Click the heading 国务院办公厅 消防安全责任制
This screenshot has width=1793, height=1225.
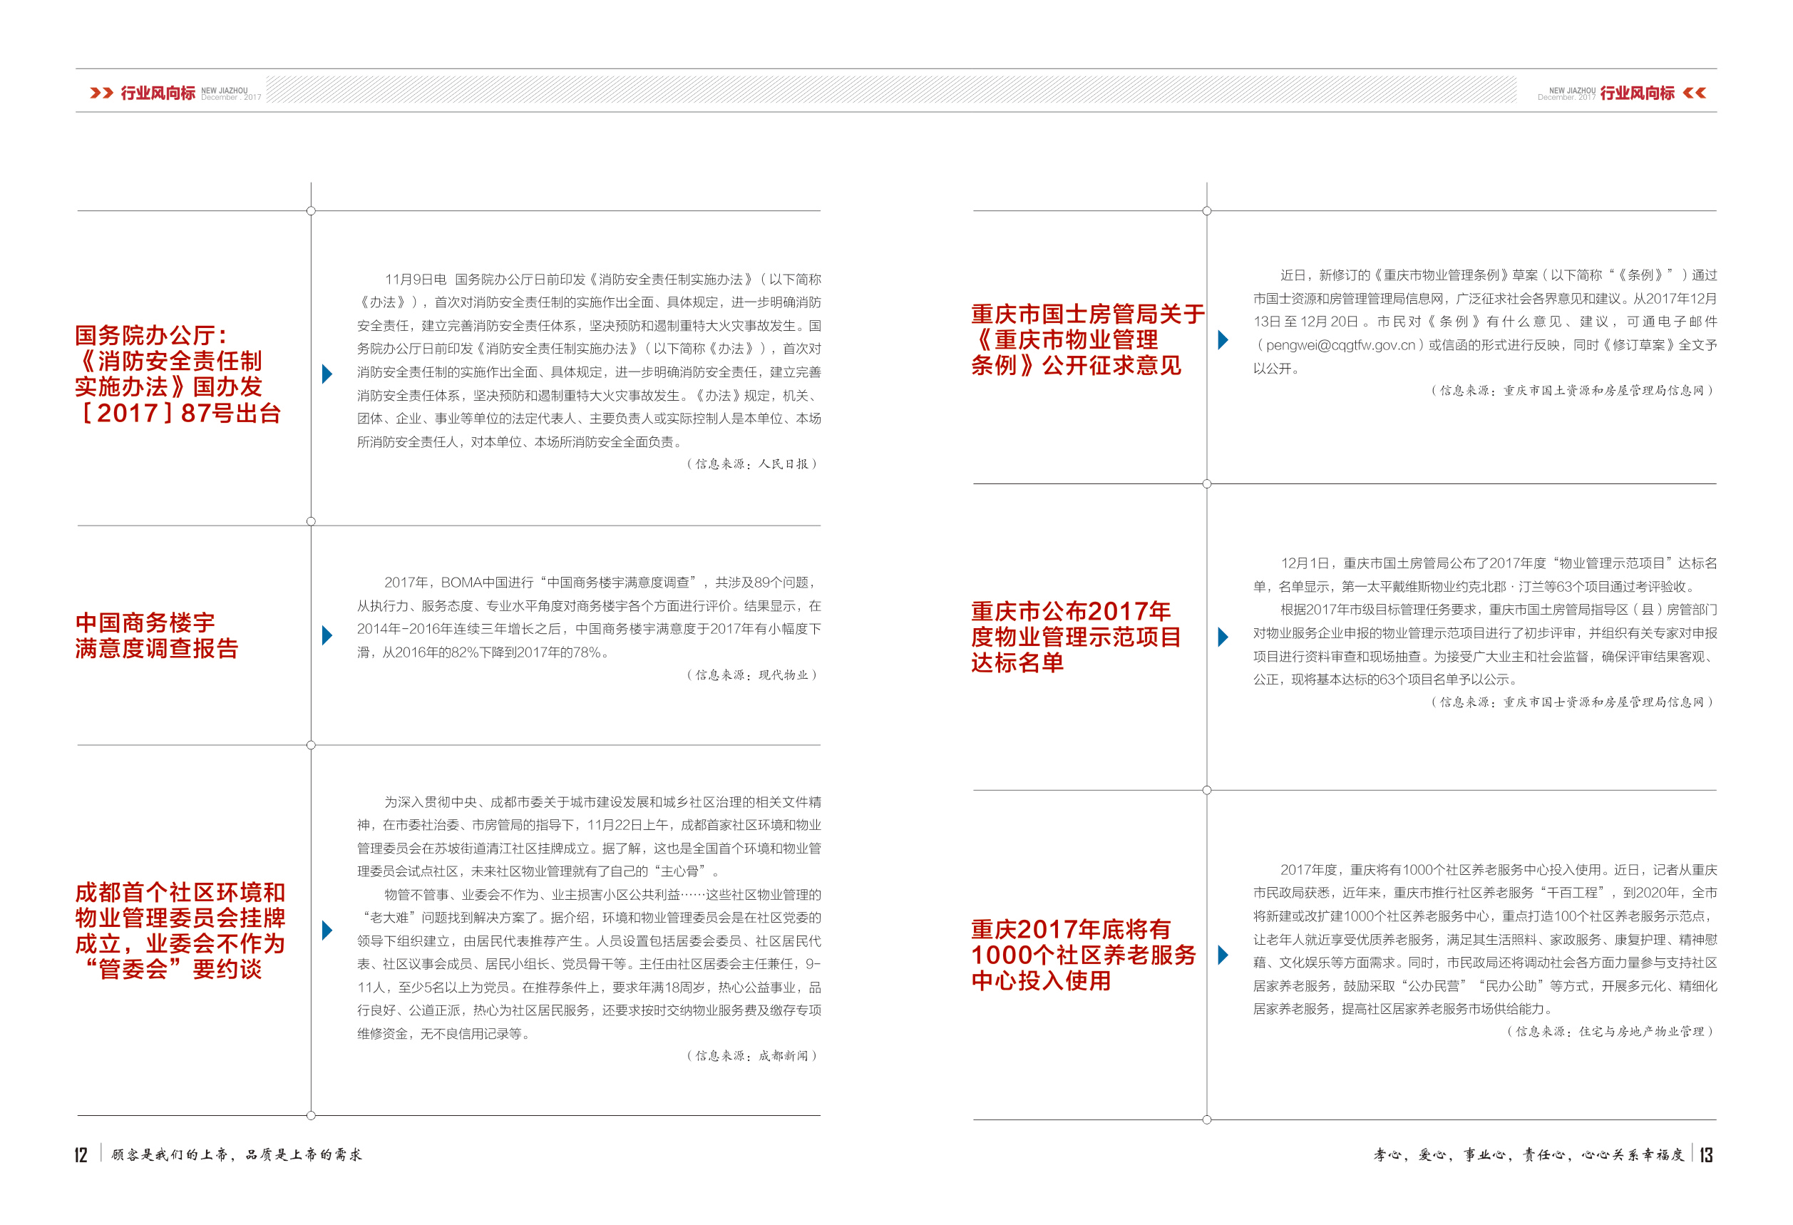point(178,375)
